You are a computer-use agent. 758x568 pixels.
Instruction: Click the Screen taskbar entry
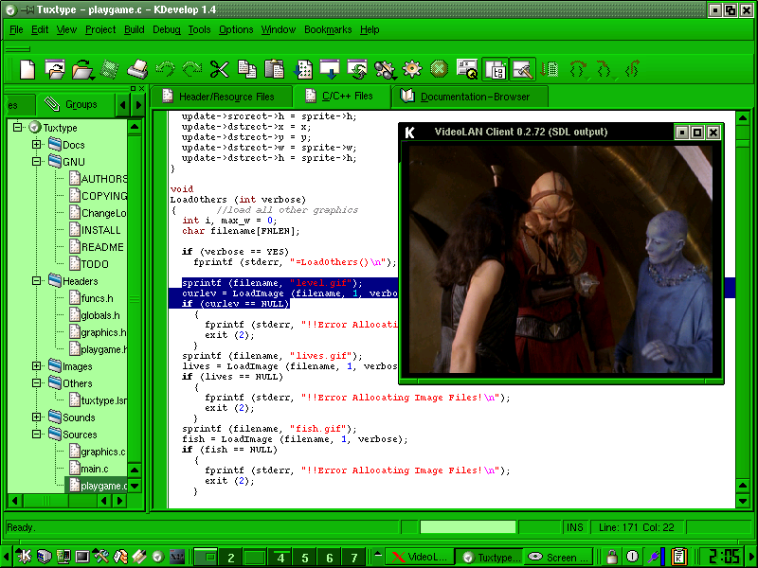coord(559,558)
